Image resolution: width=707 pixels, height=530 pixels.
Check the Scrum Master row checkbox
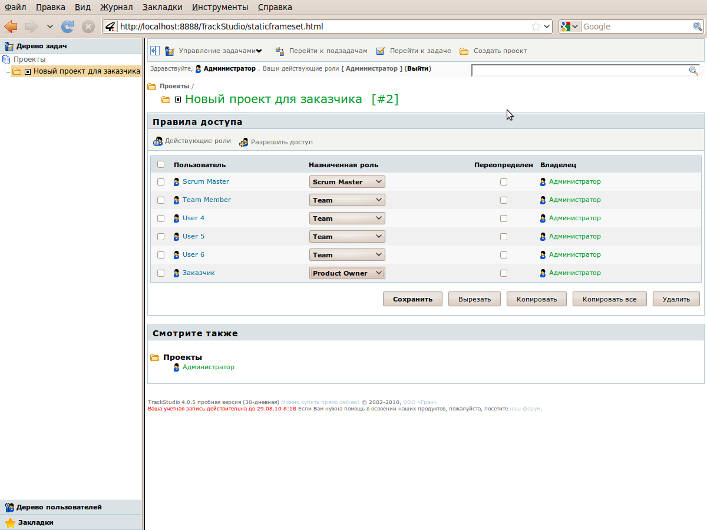pyautogui.click(x=161, y=182)
